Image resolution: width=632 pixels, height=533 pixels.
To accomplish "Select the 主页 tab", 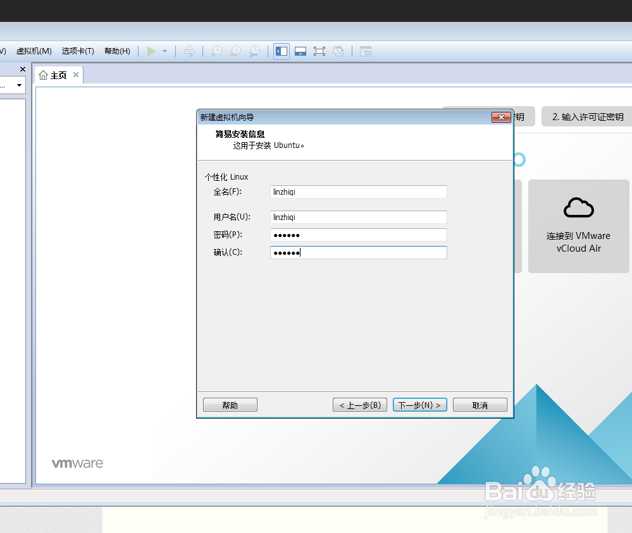I will 58,75.
